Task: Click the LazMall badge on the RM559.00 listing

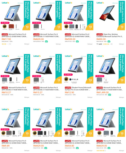Action: click(68, 34)
